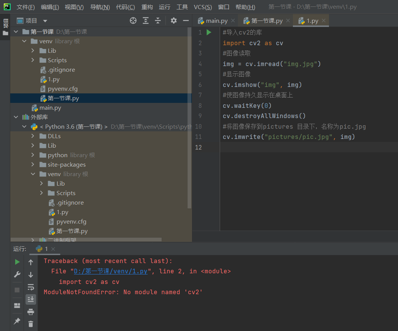
Task: Open the VCS menu
Action: click(x=203, y=7)
